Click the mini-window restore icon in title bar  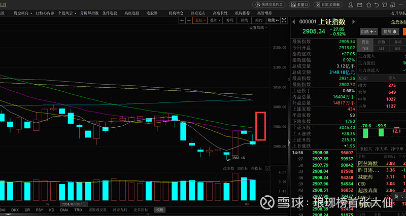pos(393,5)
